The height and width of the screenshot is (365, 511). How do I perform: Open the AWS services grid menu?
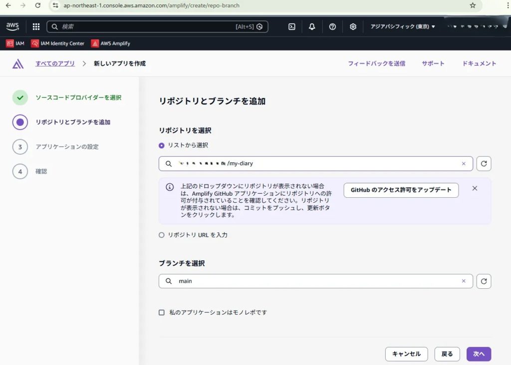(36, 27)
